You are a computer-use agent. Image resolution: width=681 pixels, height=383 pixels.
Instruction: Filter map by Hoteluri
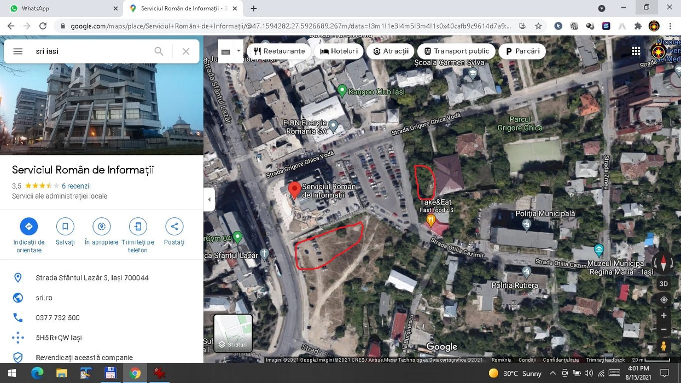[x=339, y=51]
